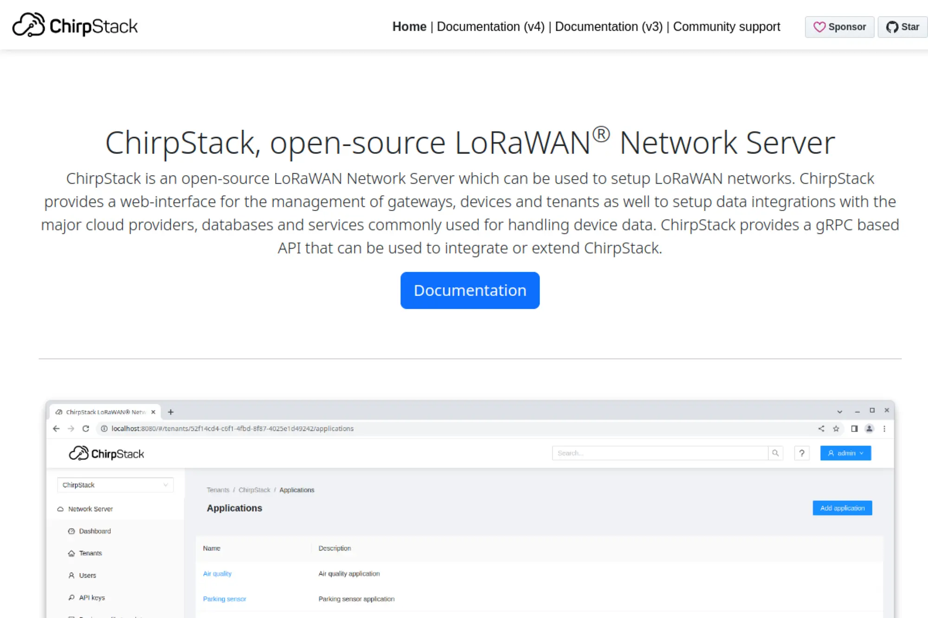Click the new tab plus icon
Viewport: 928px width, 618px height.
pyautogui.click(x=171, y=412)
